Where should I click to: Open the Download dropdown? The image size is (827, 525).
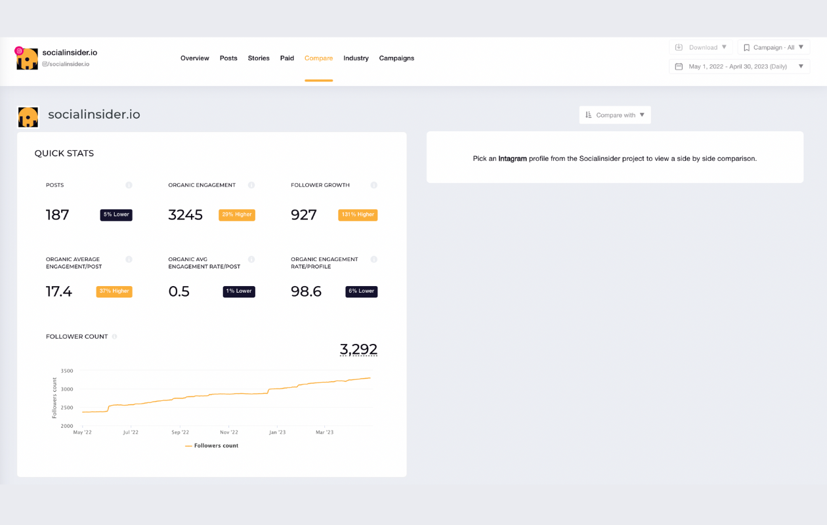701,47
